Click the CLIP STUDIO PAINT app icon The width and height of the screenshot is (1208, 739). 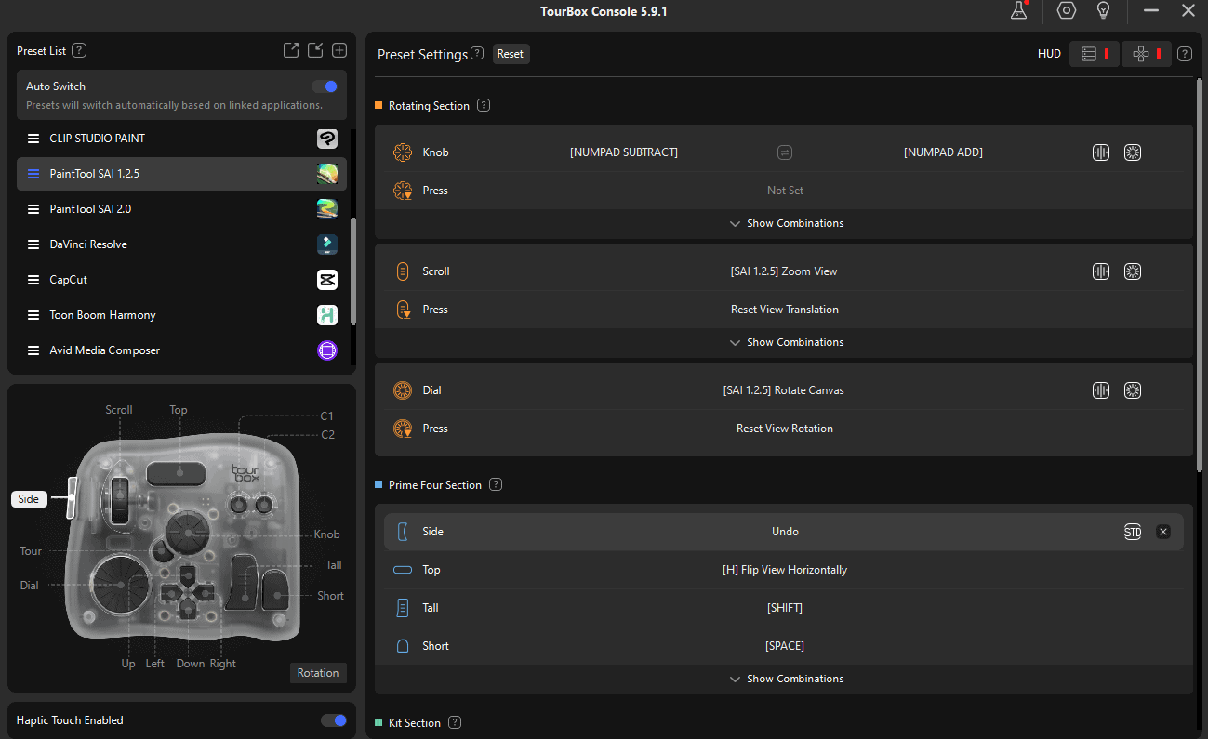tap(327, 139)
